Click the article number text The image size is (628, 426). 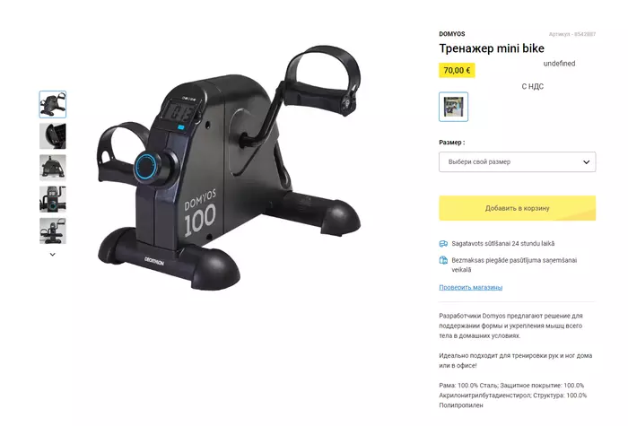pos(572,34)
